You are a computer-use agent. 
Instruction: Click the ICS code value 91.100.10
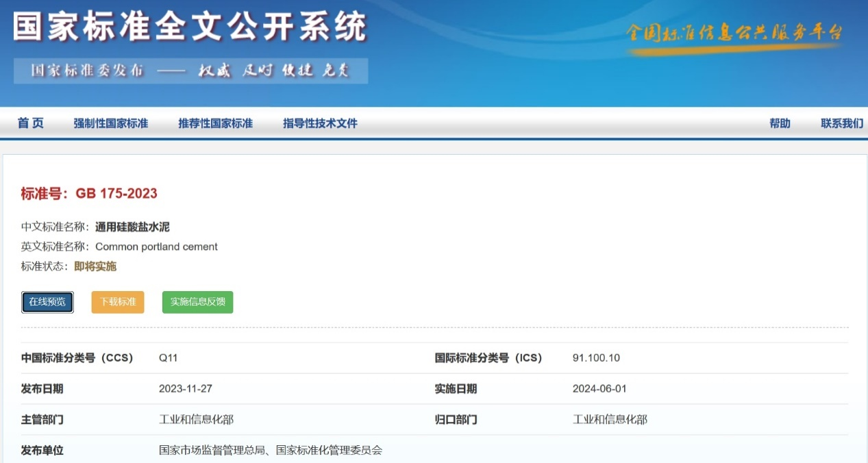pyautogui.click(x=596, y=358)
